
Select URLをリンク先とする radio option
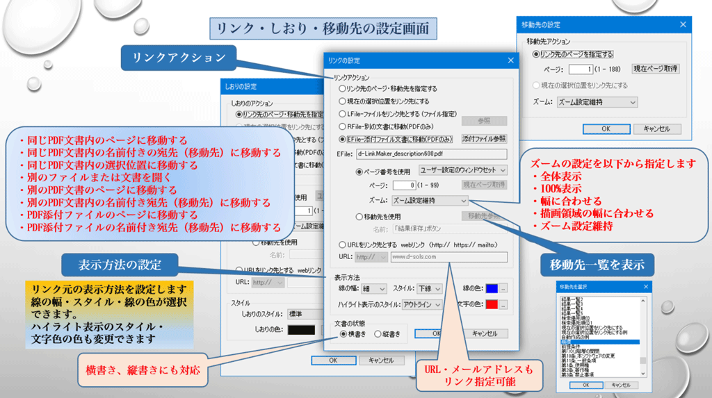[x=341, y=244]
